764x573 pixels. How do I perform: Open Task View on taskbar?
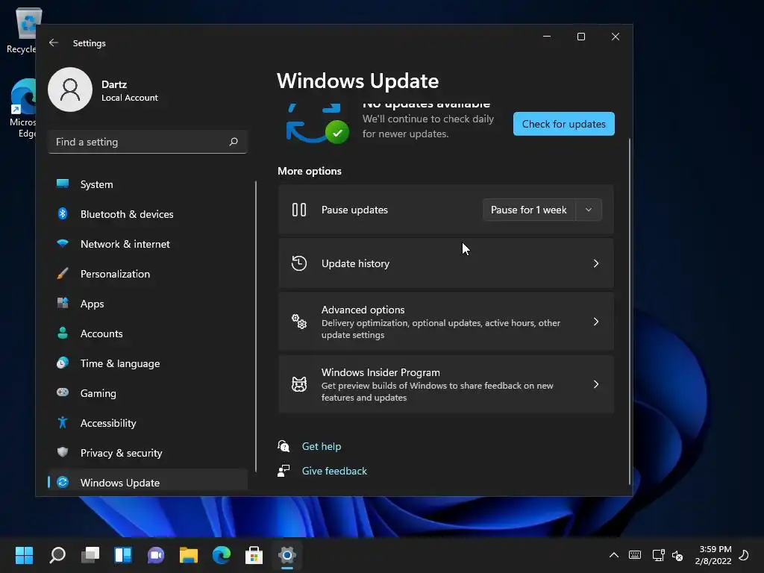click(x=90, y=554)
